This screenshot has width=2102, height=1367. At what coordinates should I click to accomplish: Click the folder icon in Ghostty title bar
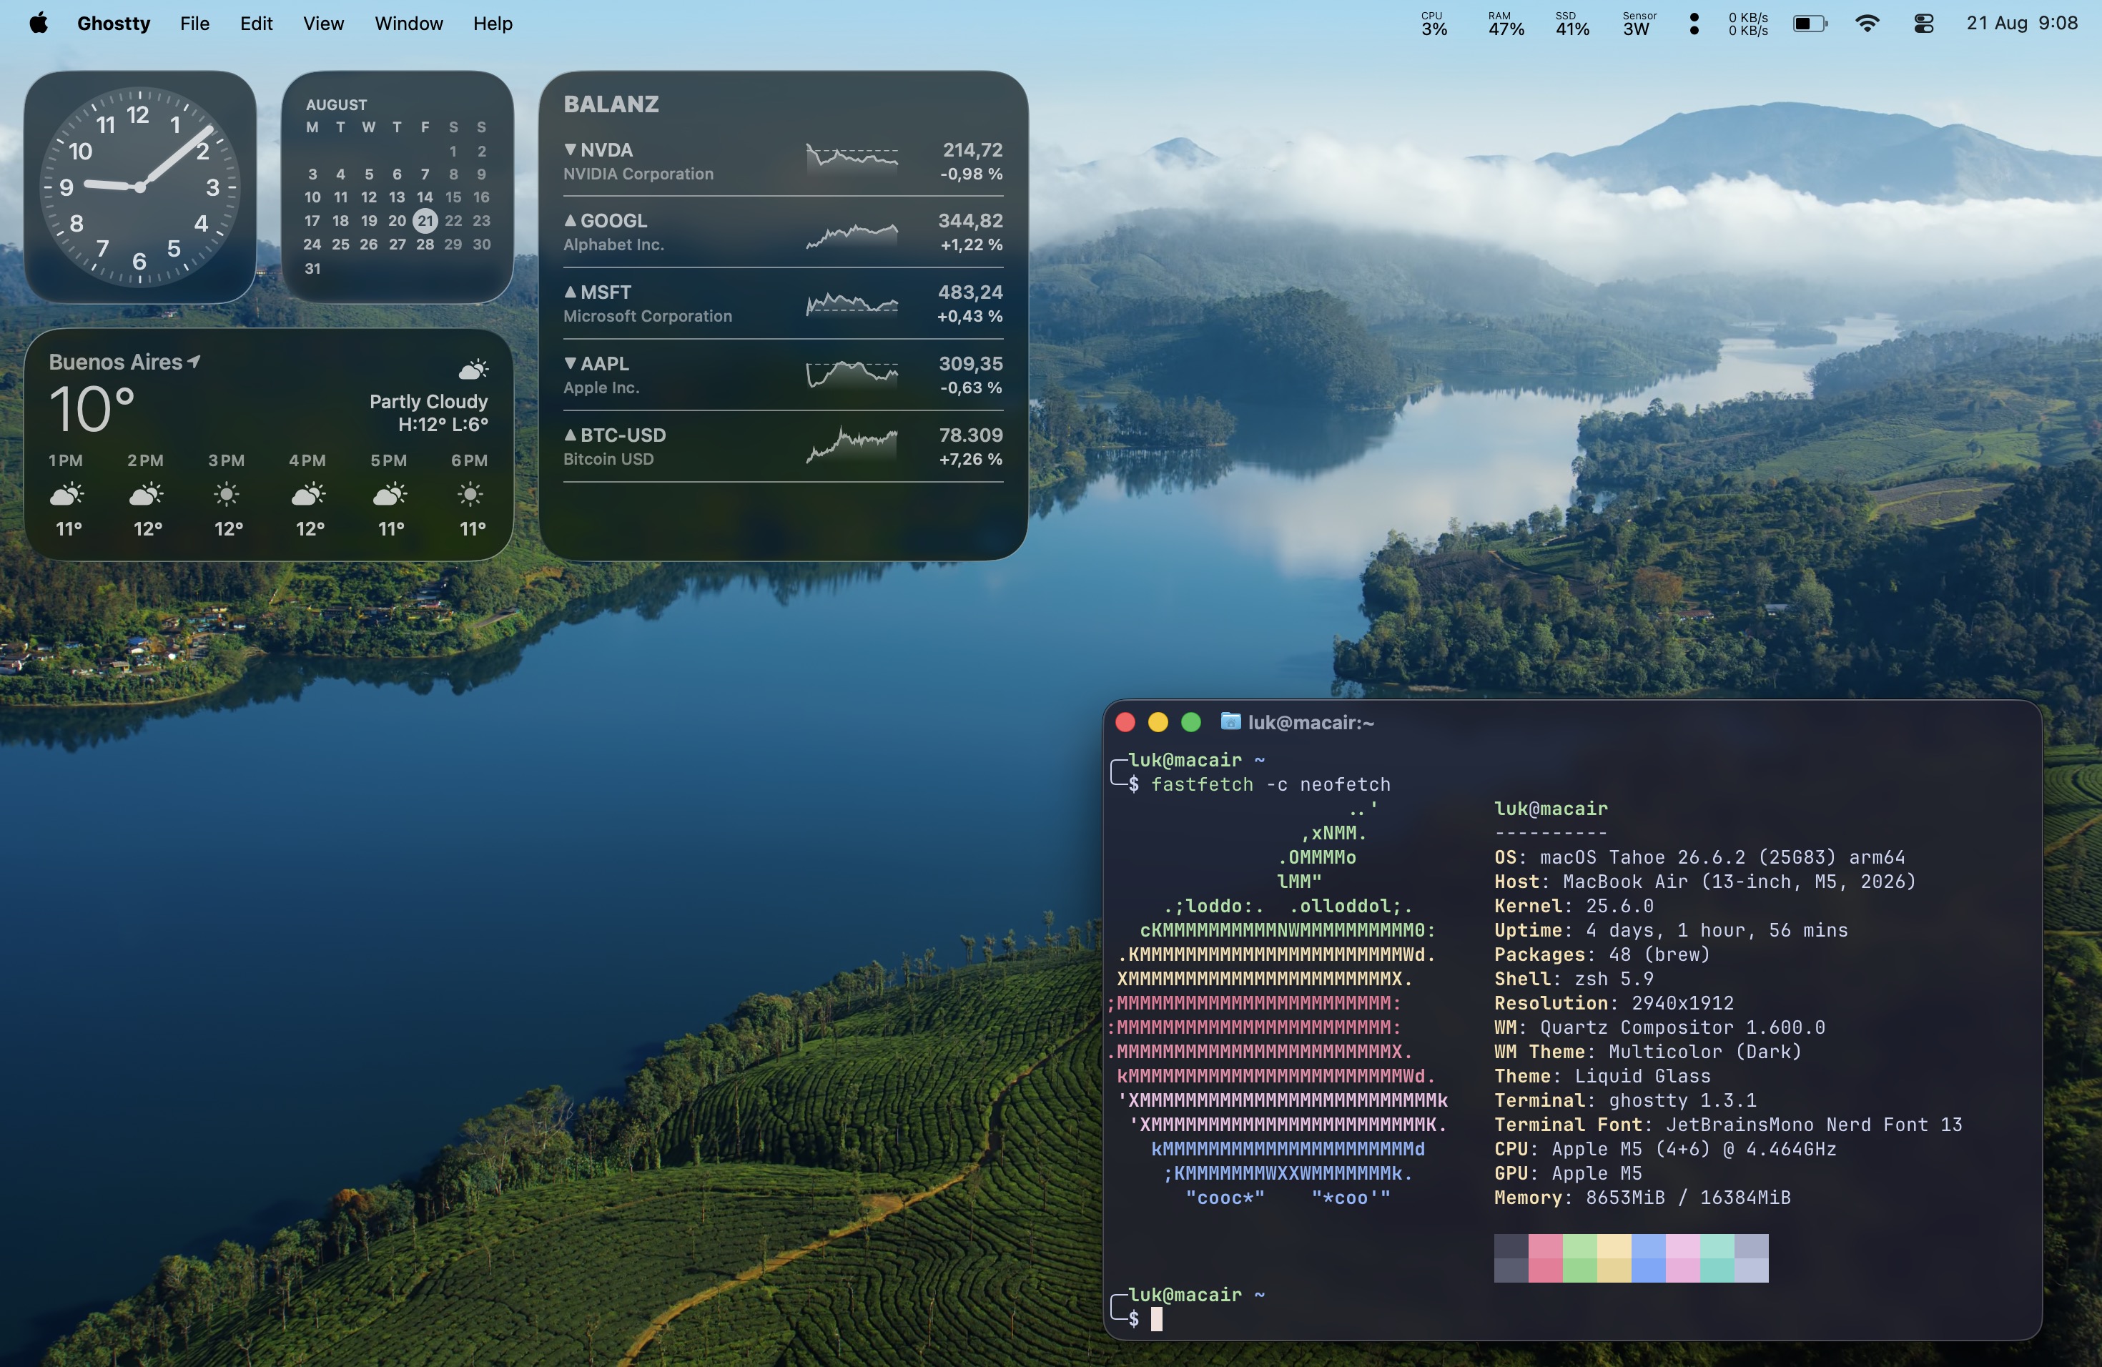[x=1230, y=721]
